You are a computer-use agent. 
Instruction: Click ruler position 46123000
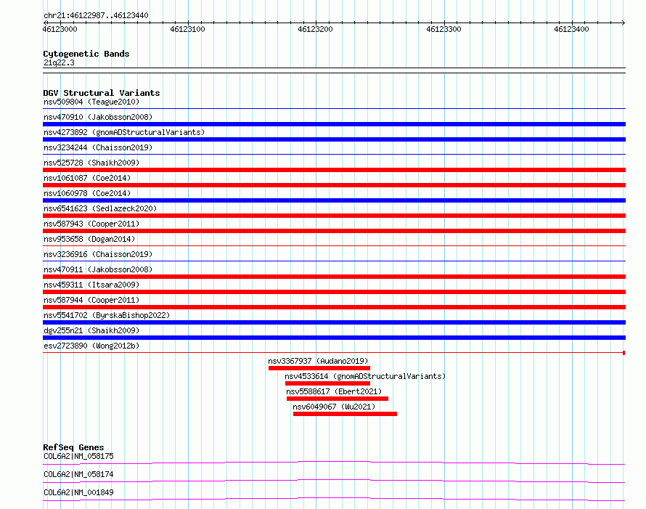coord(60,29)
